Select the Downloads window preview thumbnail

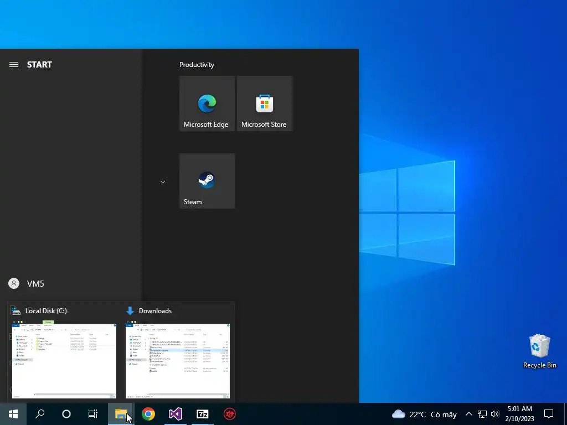[x=178, y=361]
